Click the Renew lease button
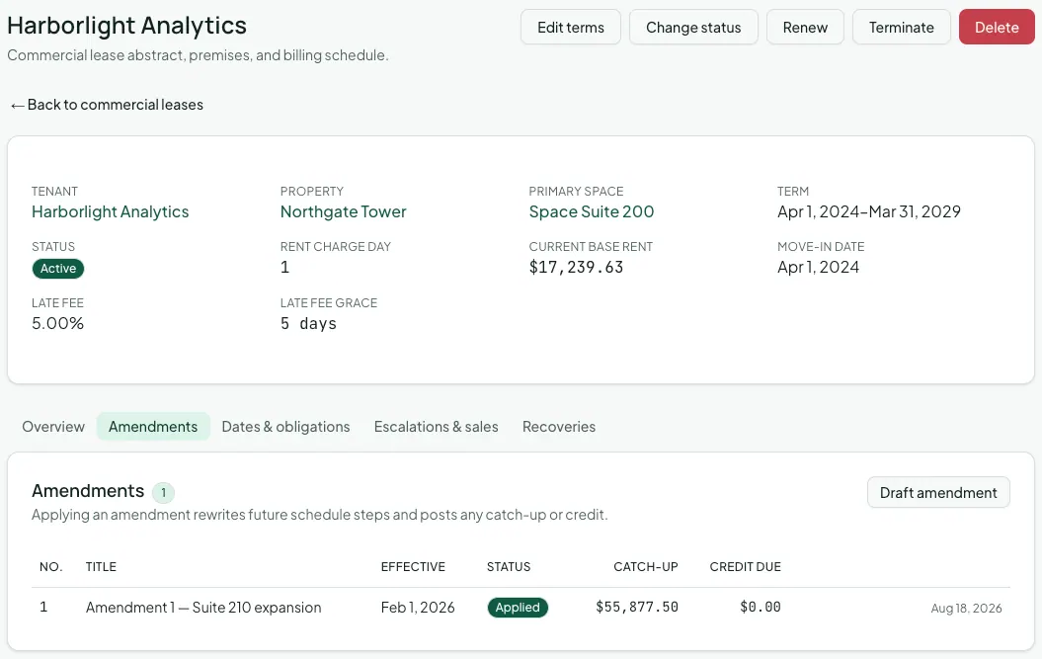The image size is (1042, 659). [805, 28]
